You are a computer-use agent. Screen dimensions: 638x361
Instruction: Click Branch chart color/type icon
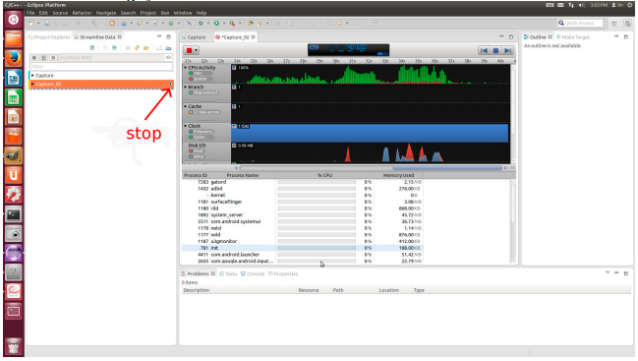pos(234,88)
